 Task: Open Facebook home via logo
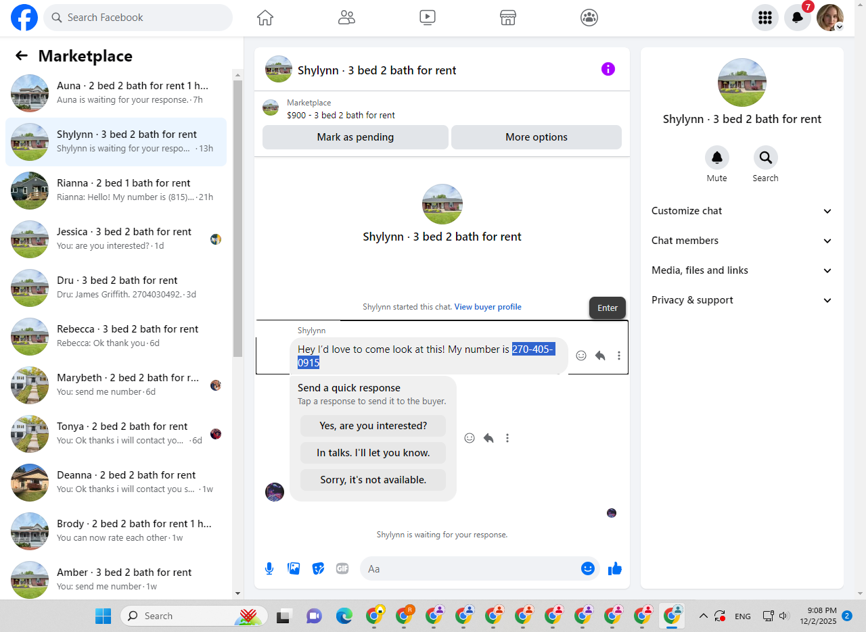tap(24, 18)
